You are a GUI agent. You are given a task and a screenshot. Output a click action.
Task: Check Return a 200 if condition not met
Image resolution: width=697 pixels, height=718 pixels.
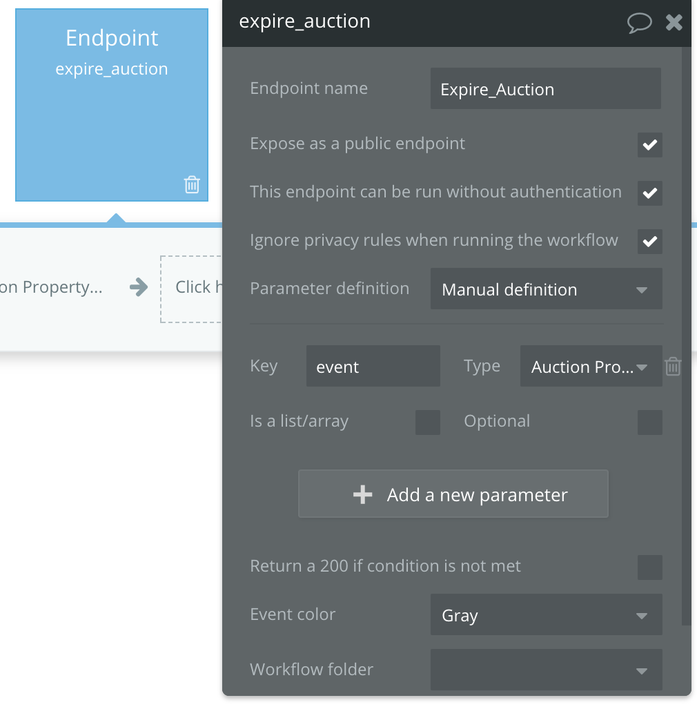tap(649, 567)
